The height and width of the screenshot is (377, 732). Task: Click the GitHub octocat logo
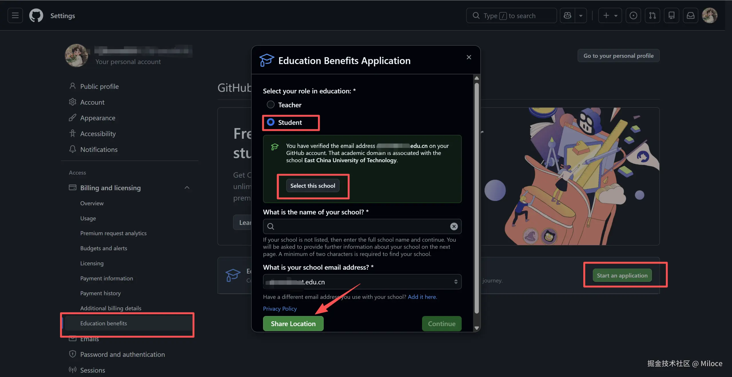(36, 15)
